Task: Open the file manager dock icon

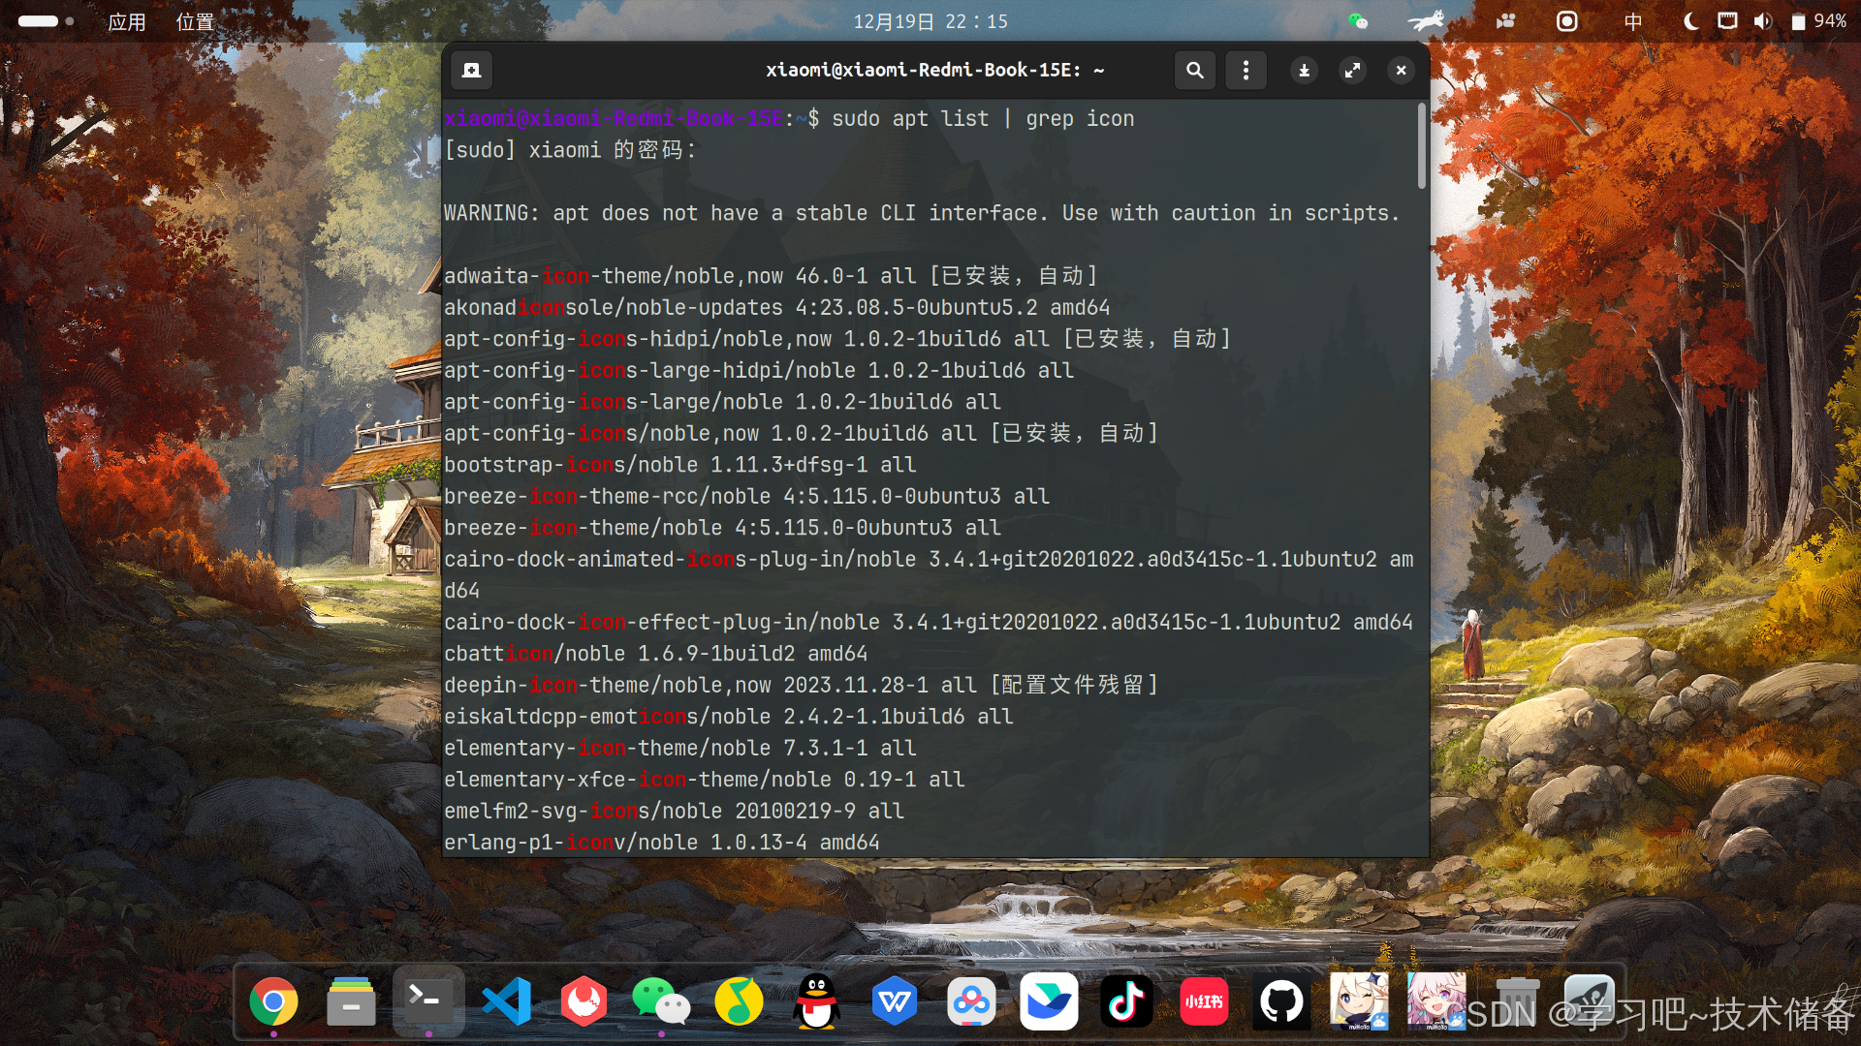Action: 351,1002
